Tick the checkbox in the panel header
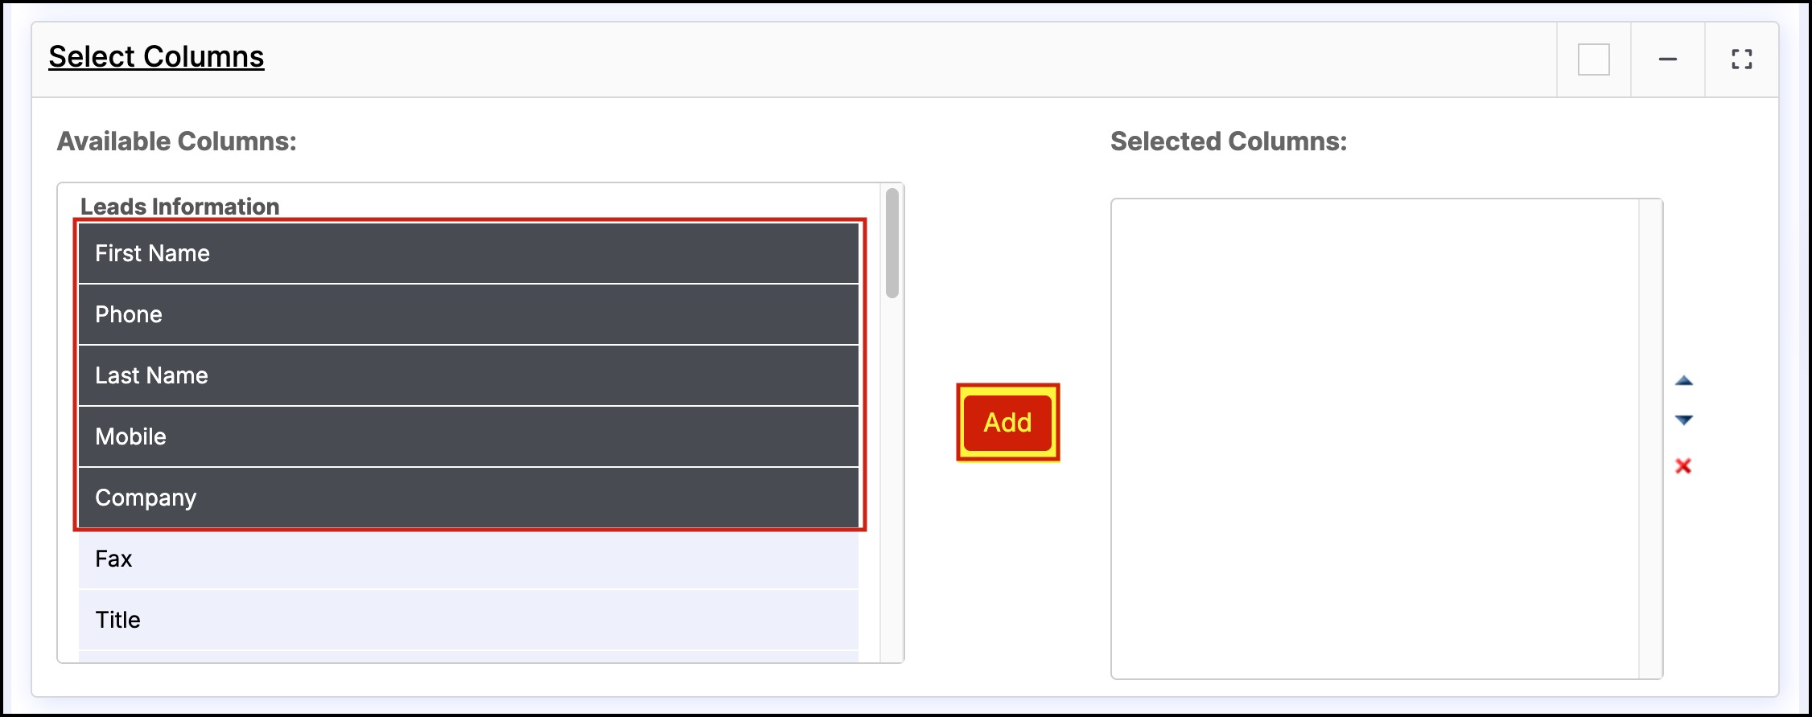Screen dimensions: 1812x717 pyautogui.click(x=1594, y=59)
